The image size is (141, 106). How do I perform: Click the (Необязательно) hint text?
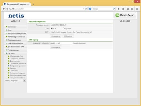pyautogui.click(x=80, y=43)
